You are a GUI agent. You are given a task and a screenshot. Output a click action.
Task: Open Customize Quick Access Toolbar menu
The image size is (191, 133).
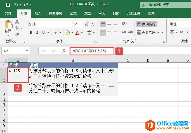point(36,5)
